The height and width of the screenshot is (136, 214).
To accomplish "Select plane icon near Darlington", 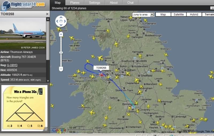I will [128, 36].
